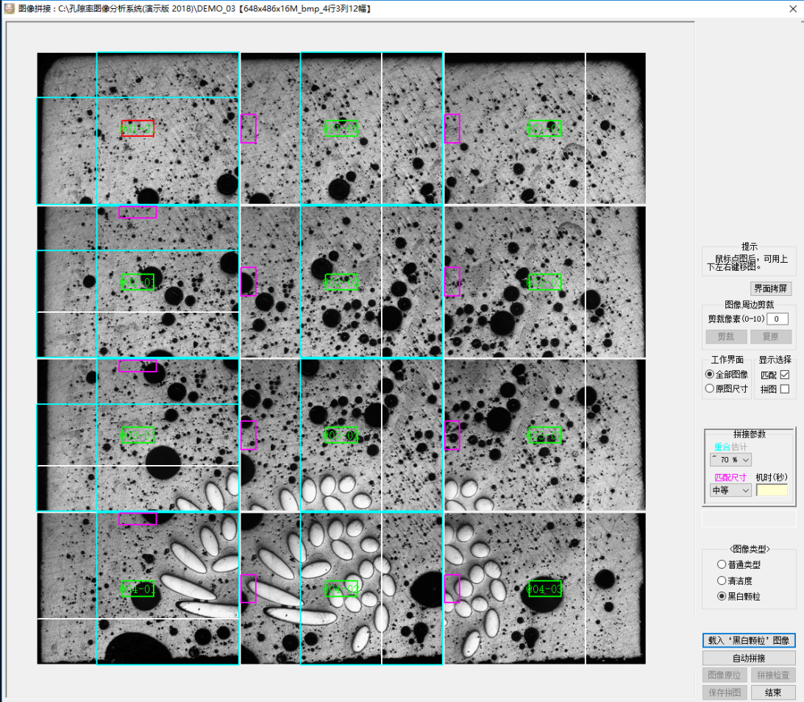Screen dimensions: 804x702
Task: Select the 原图尺寸 radio button
Action: (710, 389)
